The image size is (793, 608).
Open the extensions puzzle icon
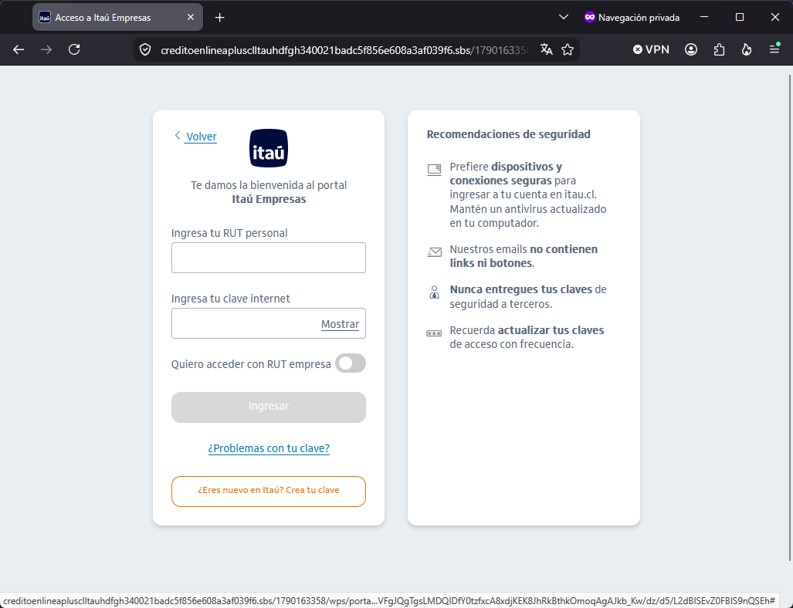(x=719, y=49)
